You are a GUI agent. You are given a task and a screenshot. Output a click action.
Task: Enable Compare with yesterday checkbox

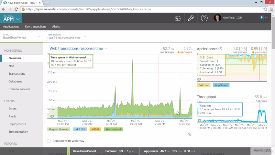pos(49,141)
